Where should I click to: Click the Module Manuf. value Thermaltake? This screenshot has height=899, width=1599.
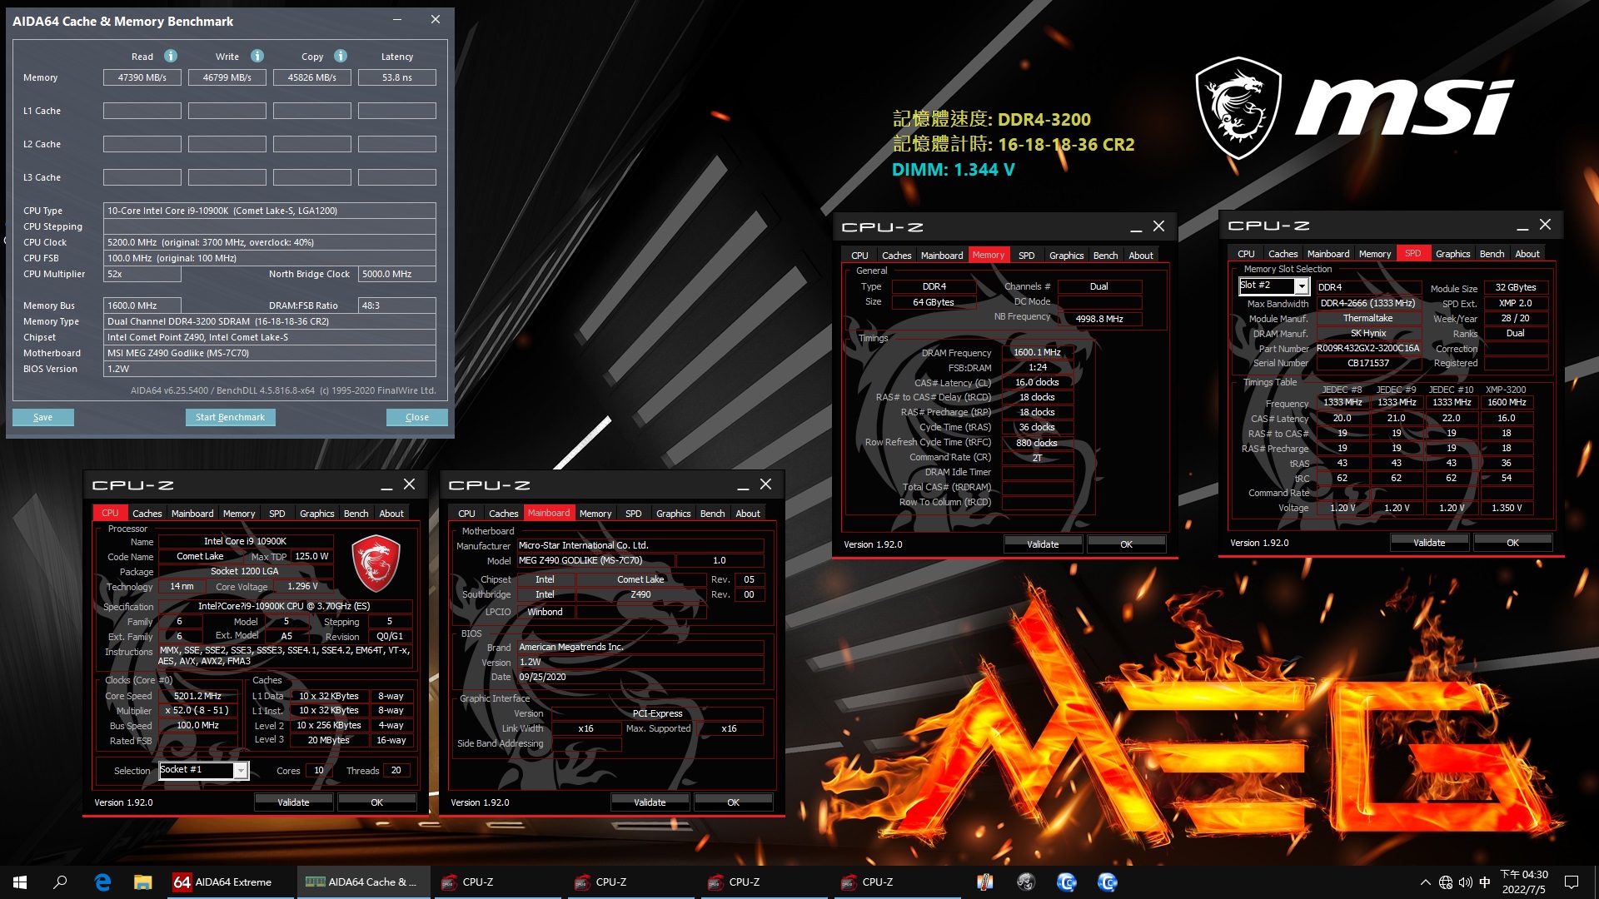[1367, 318]
